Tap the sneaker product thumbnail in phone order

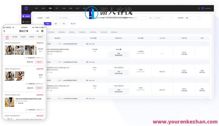click(9, 102)
